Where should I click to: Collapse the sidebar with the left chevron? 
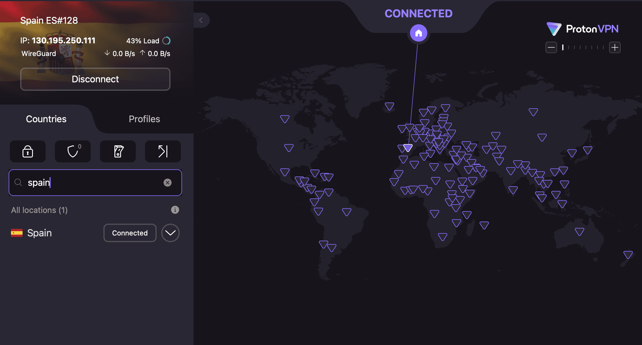click(x=201, y=20)
